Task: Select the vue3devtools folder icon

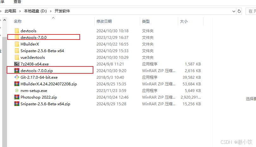Action: point(17,57)
